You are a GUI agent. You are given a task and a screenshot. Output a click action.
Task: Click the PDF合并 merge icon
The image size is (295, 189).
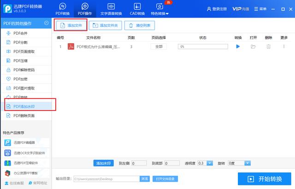(8, 33)
